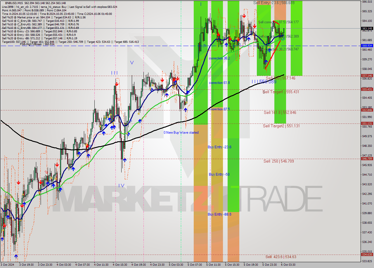Click the '4 Oct 11:30' time axis label
This screenshot has width=374, height=268.
(x=101, y=265)
